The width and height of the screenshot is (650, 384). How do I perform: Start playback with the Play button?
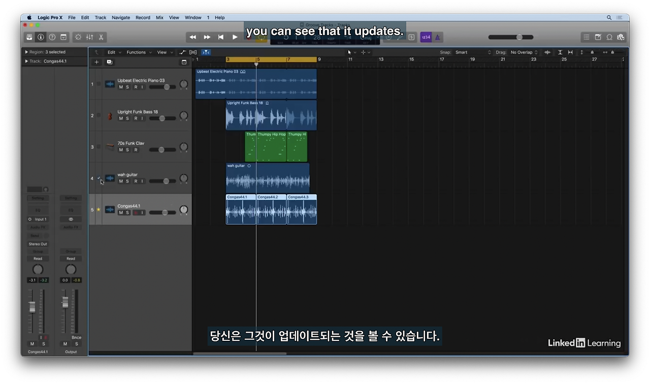[x=235, y=37]
